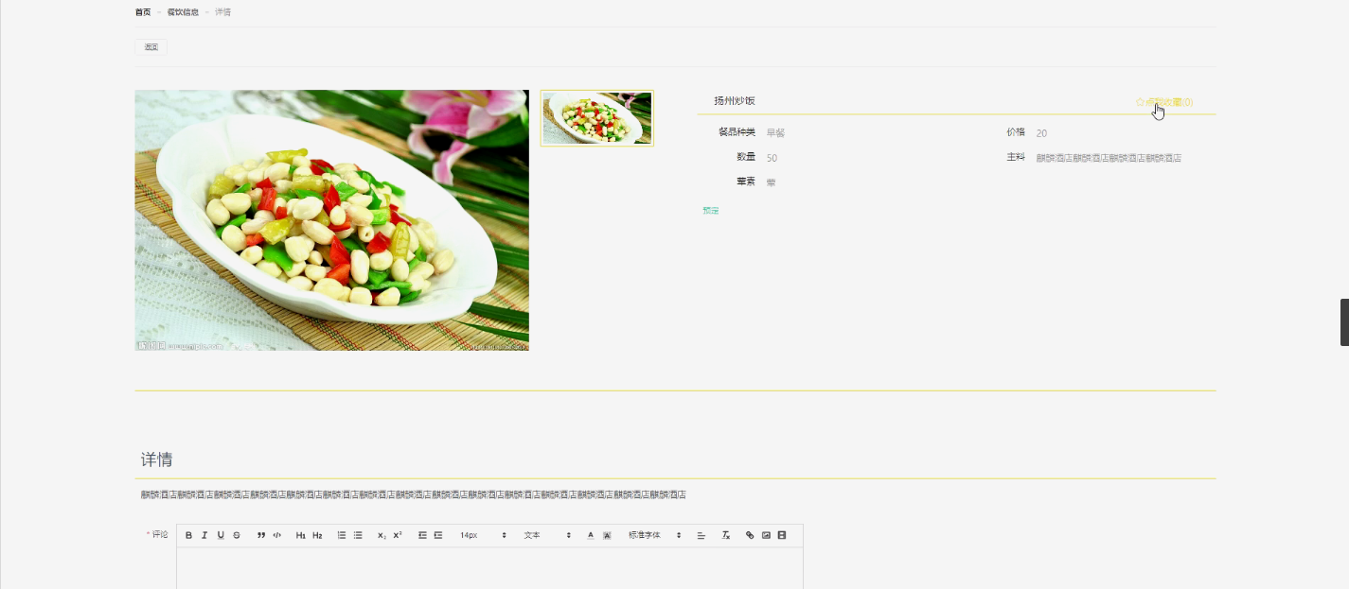Toggle italic formatting in comment editor
This screenshot has height=589, width=1349.
[x=204, y=535]
